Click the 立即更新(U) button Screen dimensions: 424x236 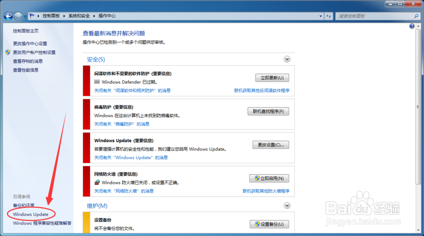point(272,78)
